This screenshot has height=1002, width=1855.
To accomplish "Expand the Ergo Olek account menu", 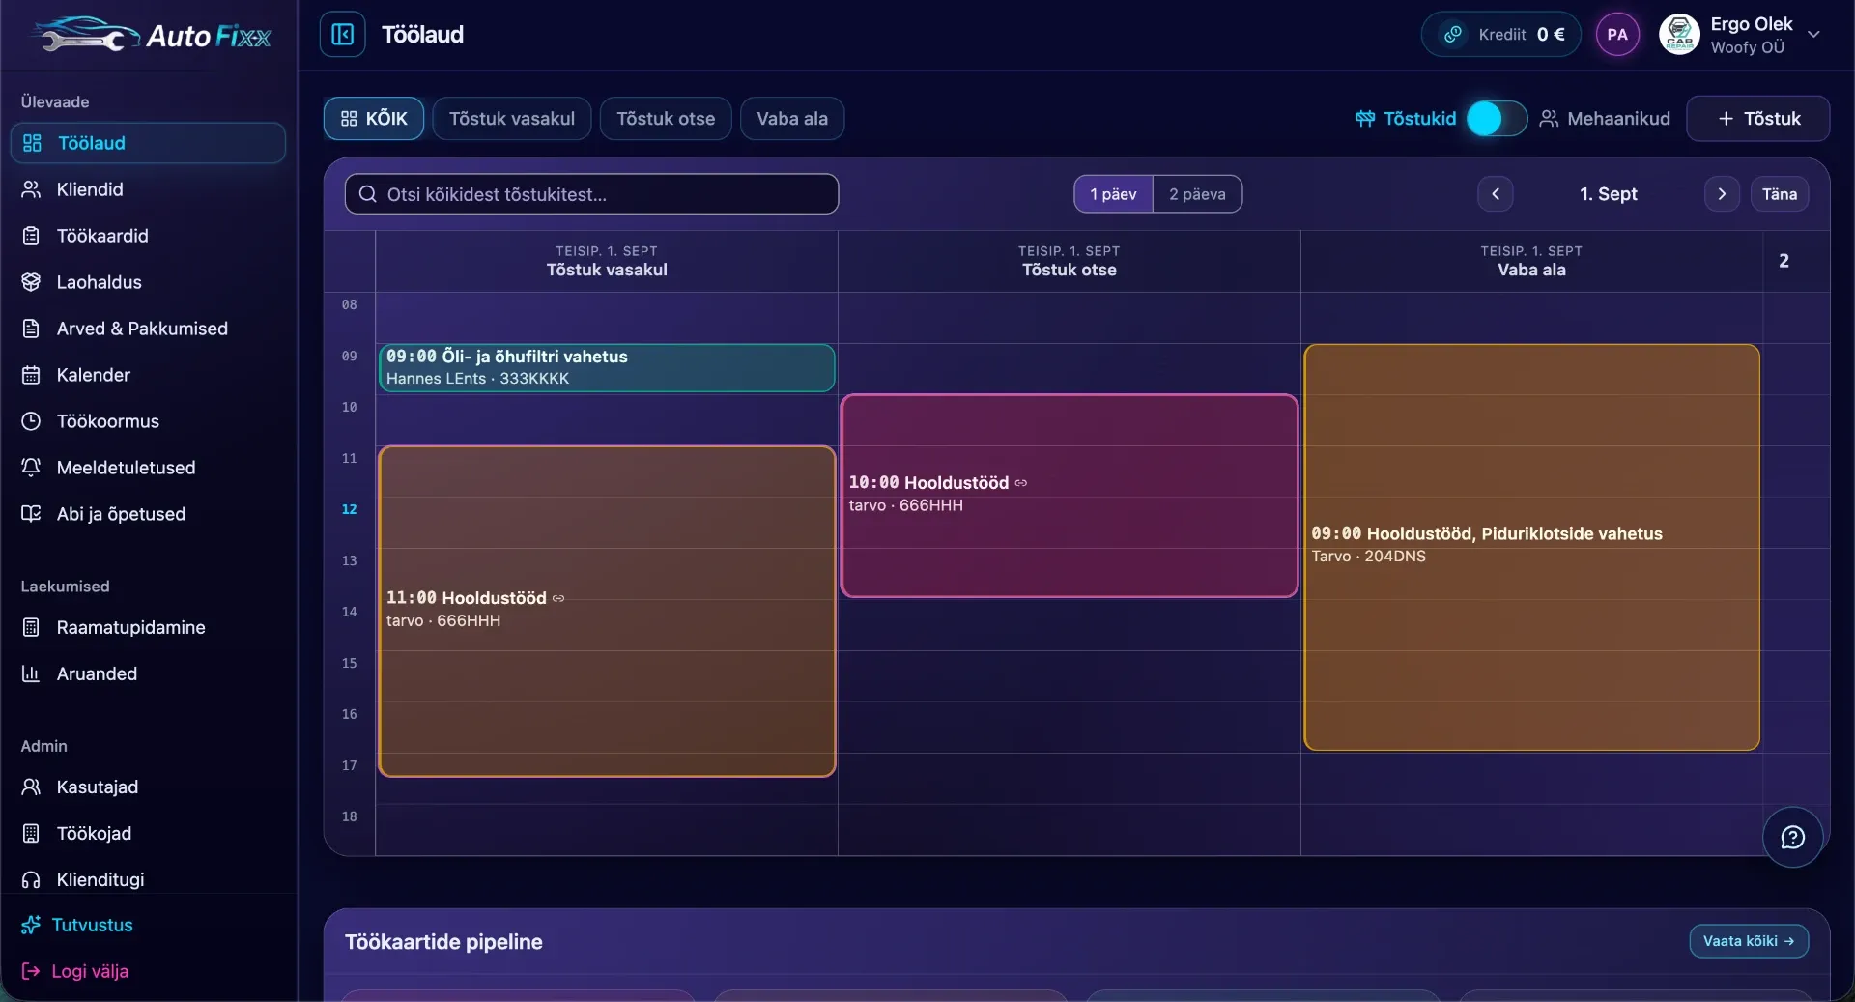I will [x=1813, y=35].
